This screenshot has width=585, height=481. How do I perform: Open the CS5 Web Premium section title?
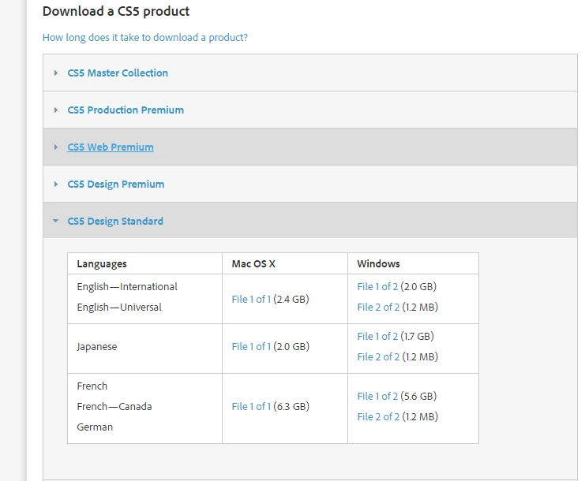pyautogui.click(x=111, y=147)
